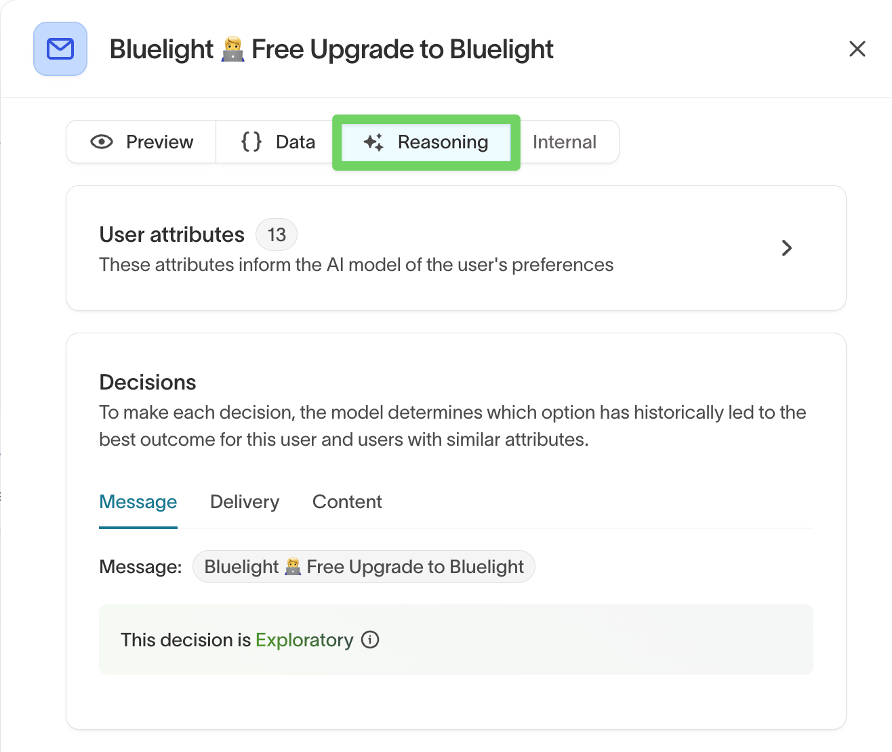Screen dimensions: 892x752
Task: Click the curly braces Data icon
Action: click(251, 142)
